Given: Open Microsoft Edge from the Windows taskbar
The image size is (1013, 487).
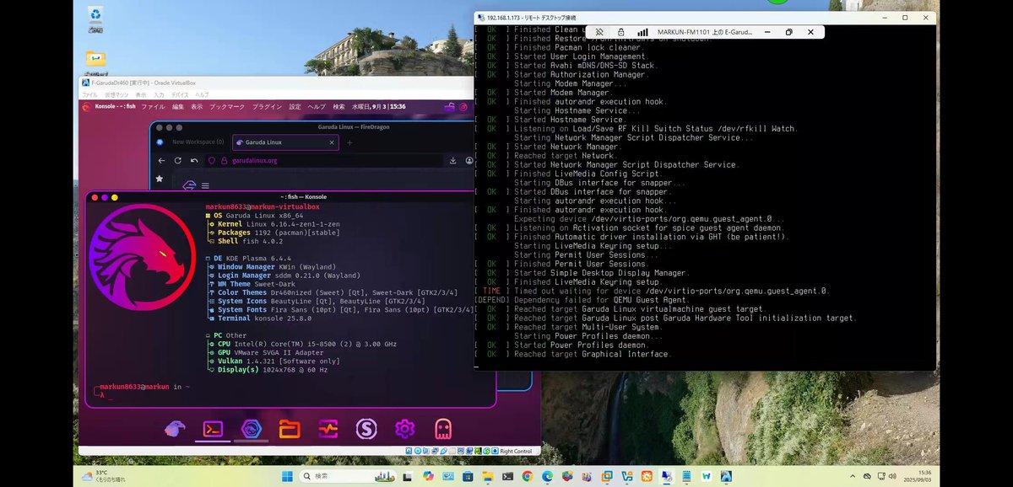Looking at the screenshot, I should (x=546, y=476).
